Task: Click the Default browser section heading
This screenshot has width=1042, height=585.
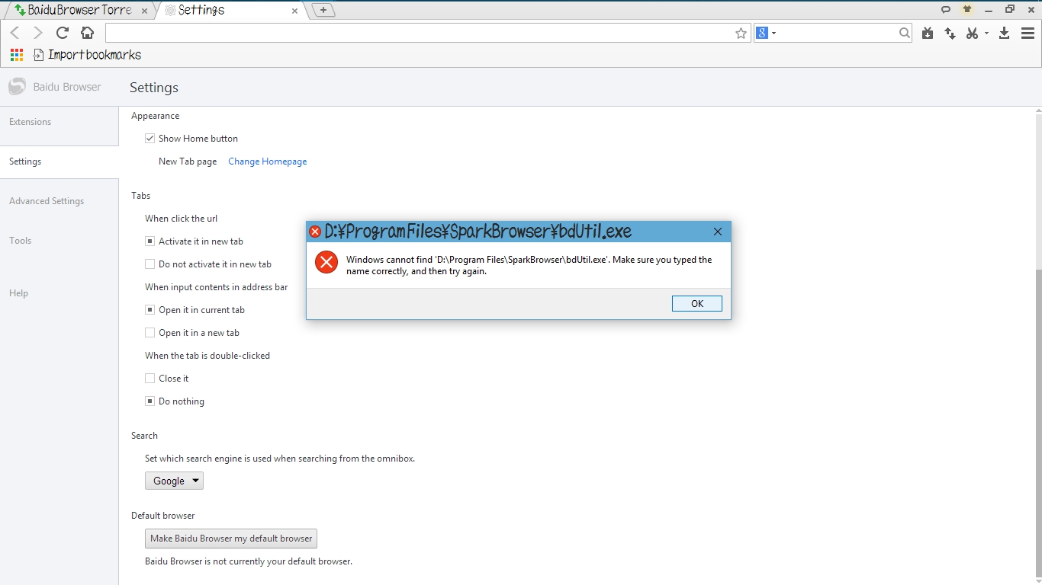Action: (163, 516)
